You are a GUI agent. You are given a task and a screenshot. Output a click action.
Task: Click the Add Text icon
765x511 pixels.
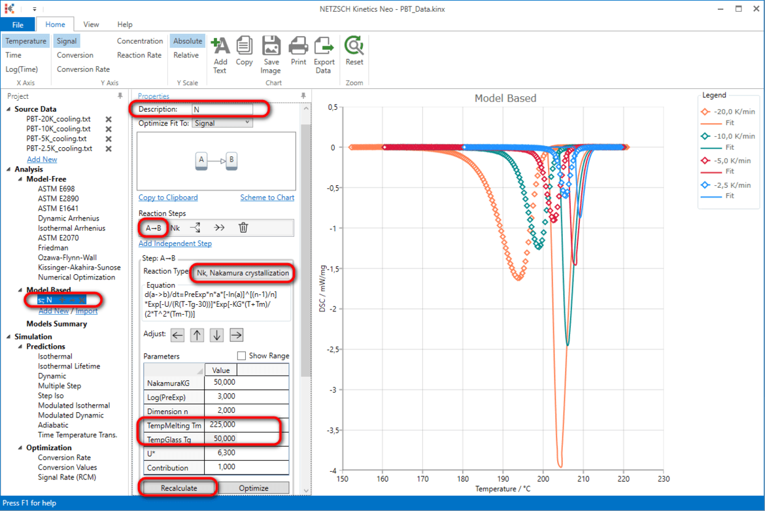[220, 46]
